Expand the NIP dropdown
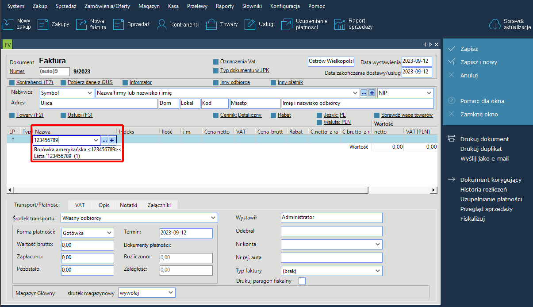Viewport: 533px width, 307px height. click(x=429, y=93)
